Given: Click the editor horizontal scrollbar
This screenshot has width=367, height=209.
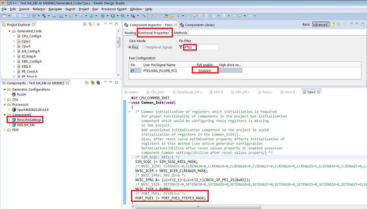Looking at the screenshot, I should (198, 207).
